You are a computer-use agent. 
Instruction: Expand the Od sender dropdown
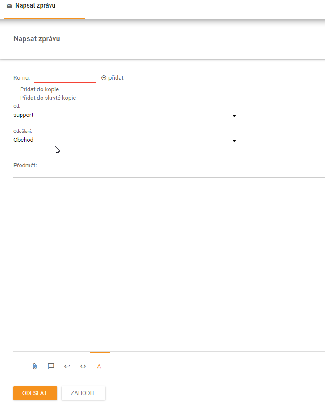[x=234, y=116]
